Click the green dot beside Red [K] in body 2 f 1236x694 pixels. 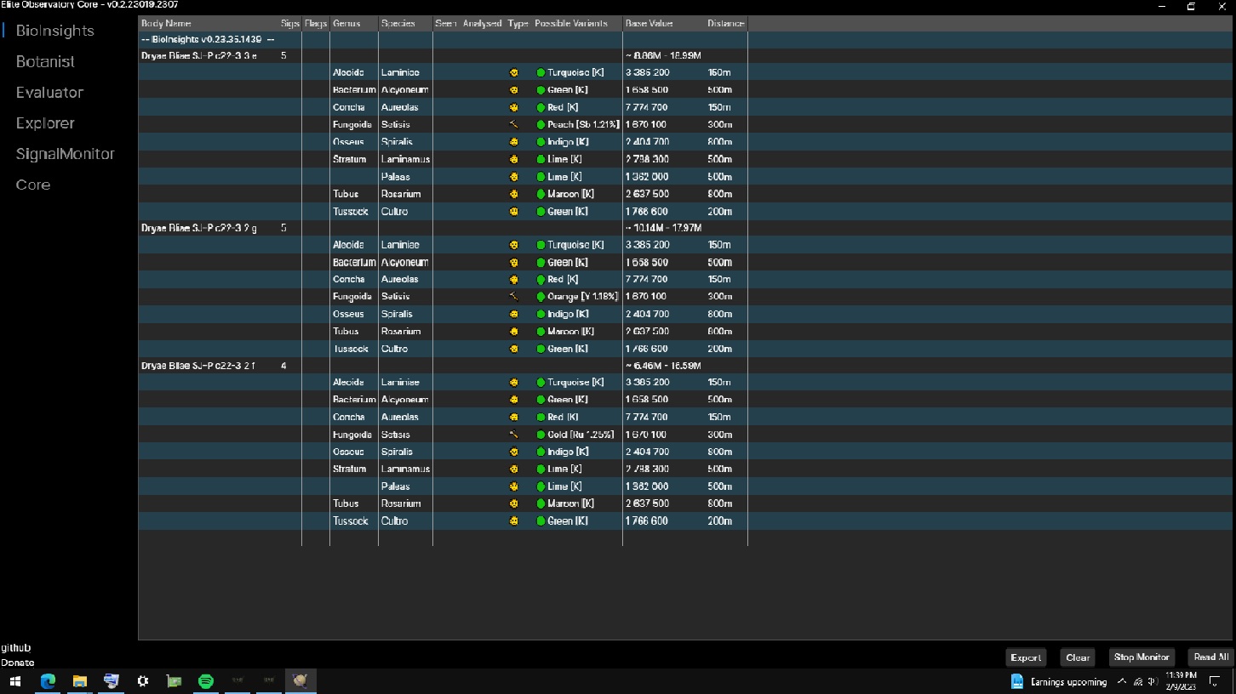pos(541,418)
